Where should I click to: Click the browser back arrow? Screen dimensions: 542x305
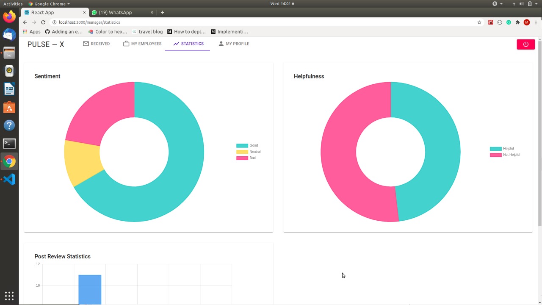click(25, 22)
